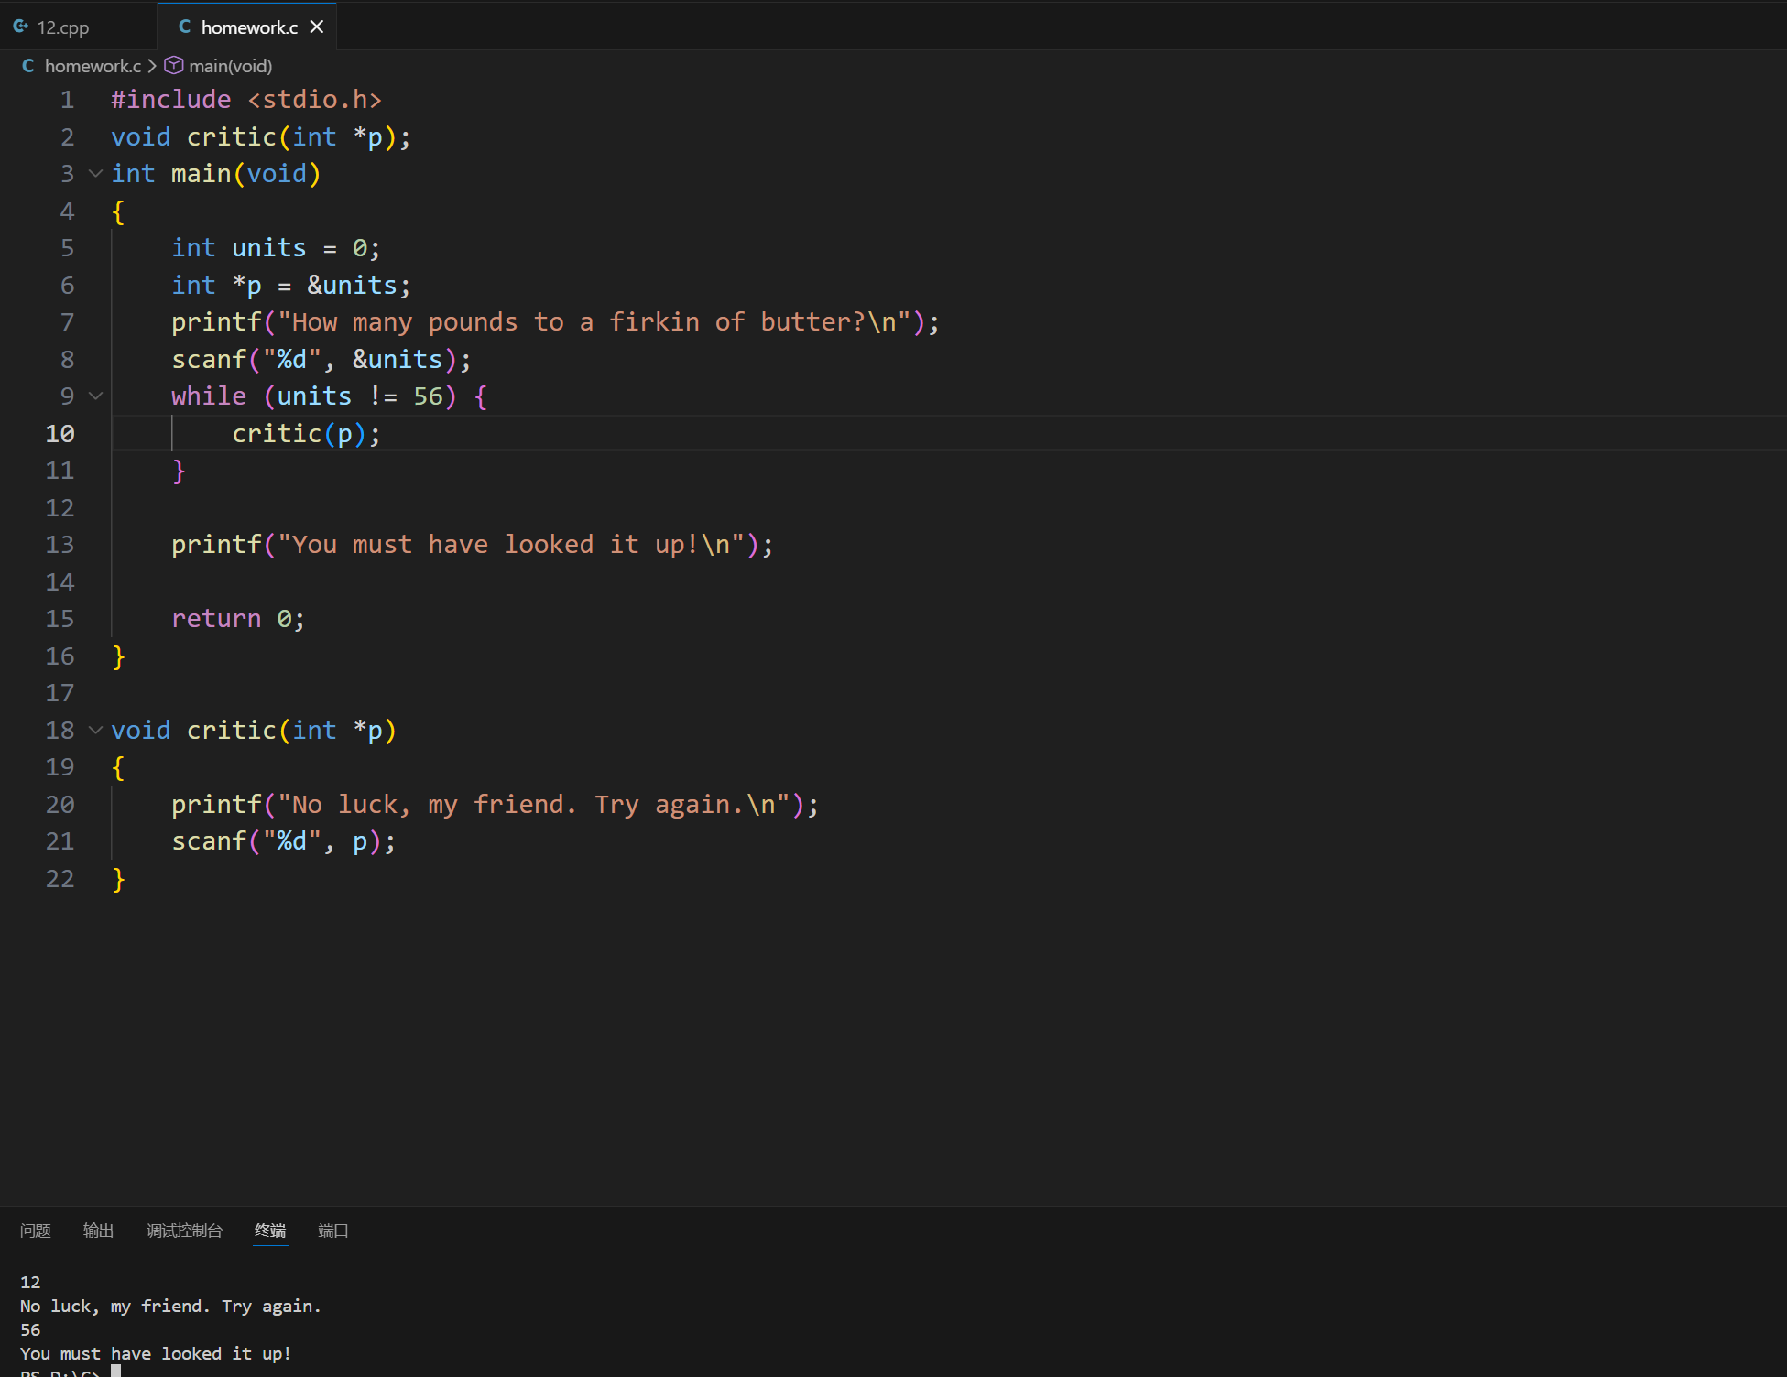
Task: Close the homework.c editor tab
Action: (317, 27)
